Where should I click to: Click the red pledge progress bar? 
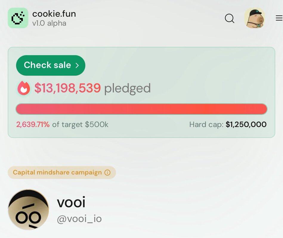click(141, 109)
